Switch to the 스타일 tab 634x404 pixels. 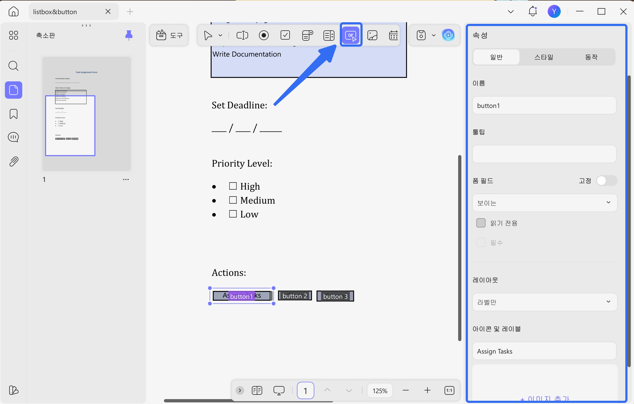pos(544,57)
